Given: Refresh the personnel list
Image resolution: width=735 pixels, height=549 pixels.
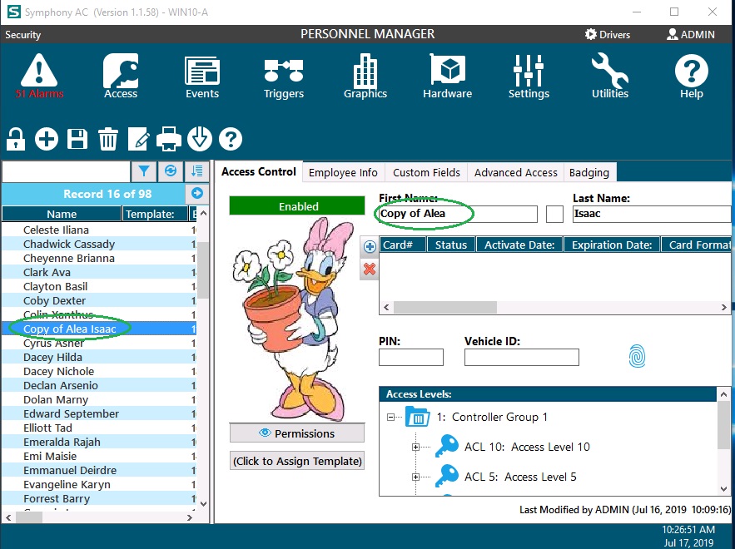Looking at the screenshot, I should pos(171,171).
